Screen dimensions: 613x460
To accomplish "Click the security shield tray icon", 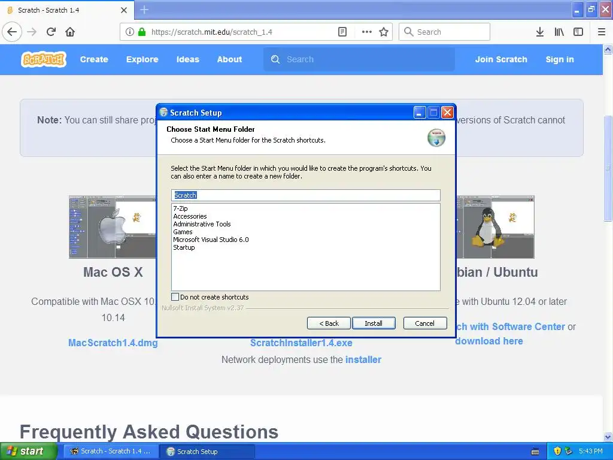I will pos(557,451).
